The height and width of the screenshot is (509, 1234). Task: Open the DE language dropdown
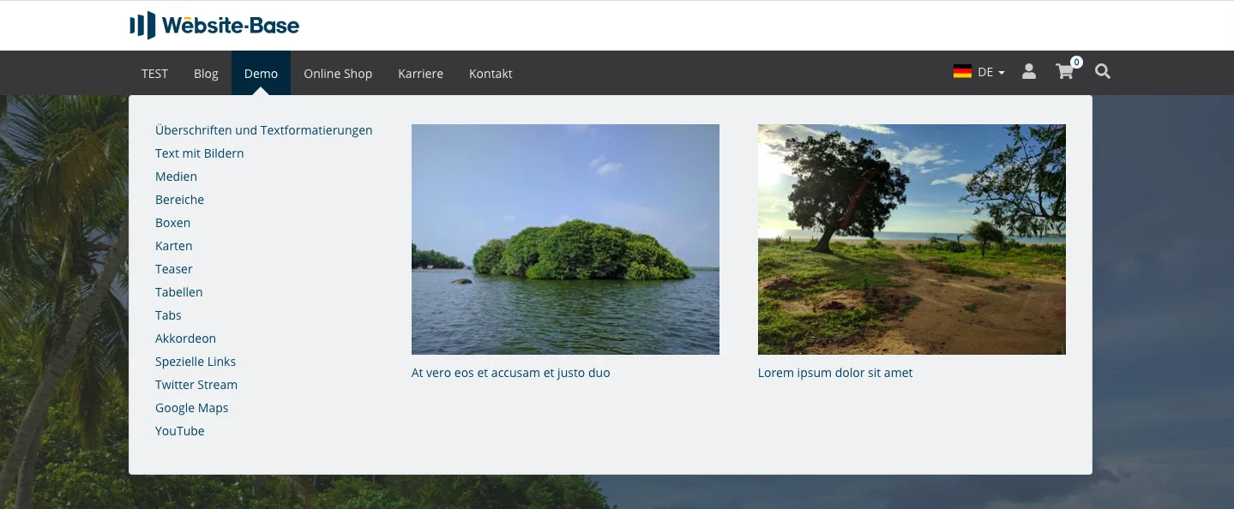click(984, 72)
